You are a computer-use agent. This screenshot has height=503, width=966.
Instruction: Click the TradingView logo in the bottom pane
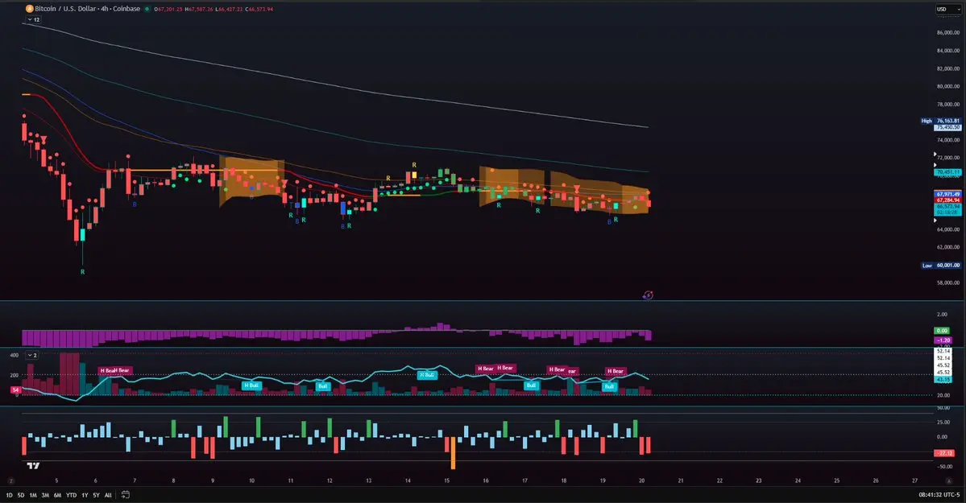pos(33,465)
